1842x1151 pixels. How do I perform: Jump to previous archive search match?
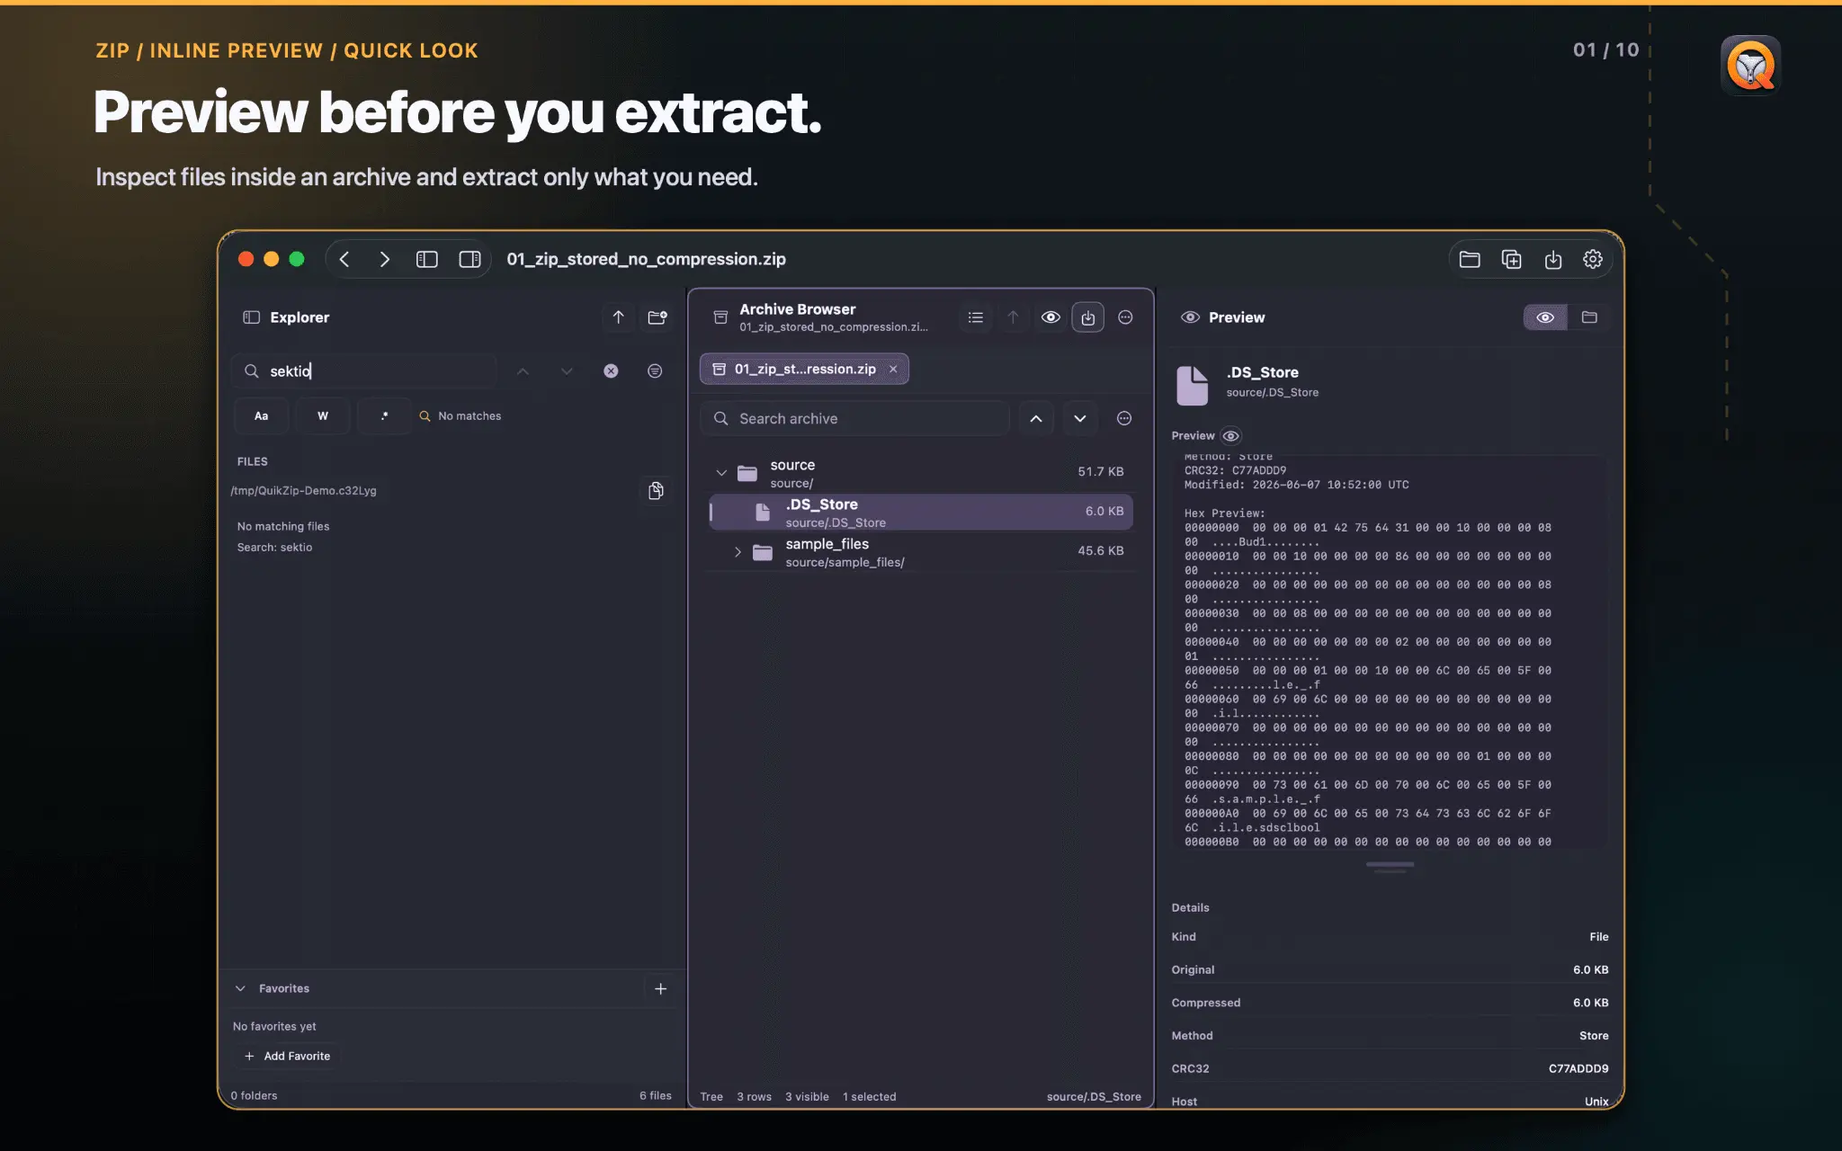(x=1036, y=418)
